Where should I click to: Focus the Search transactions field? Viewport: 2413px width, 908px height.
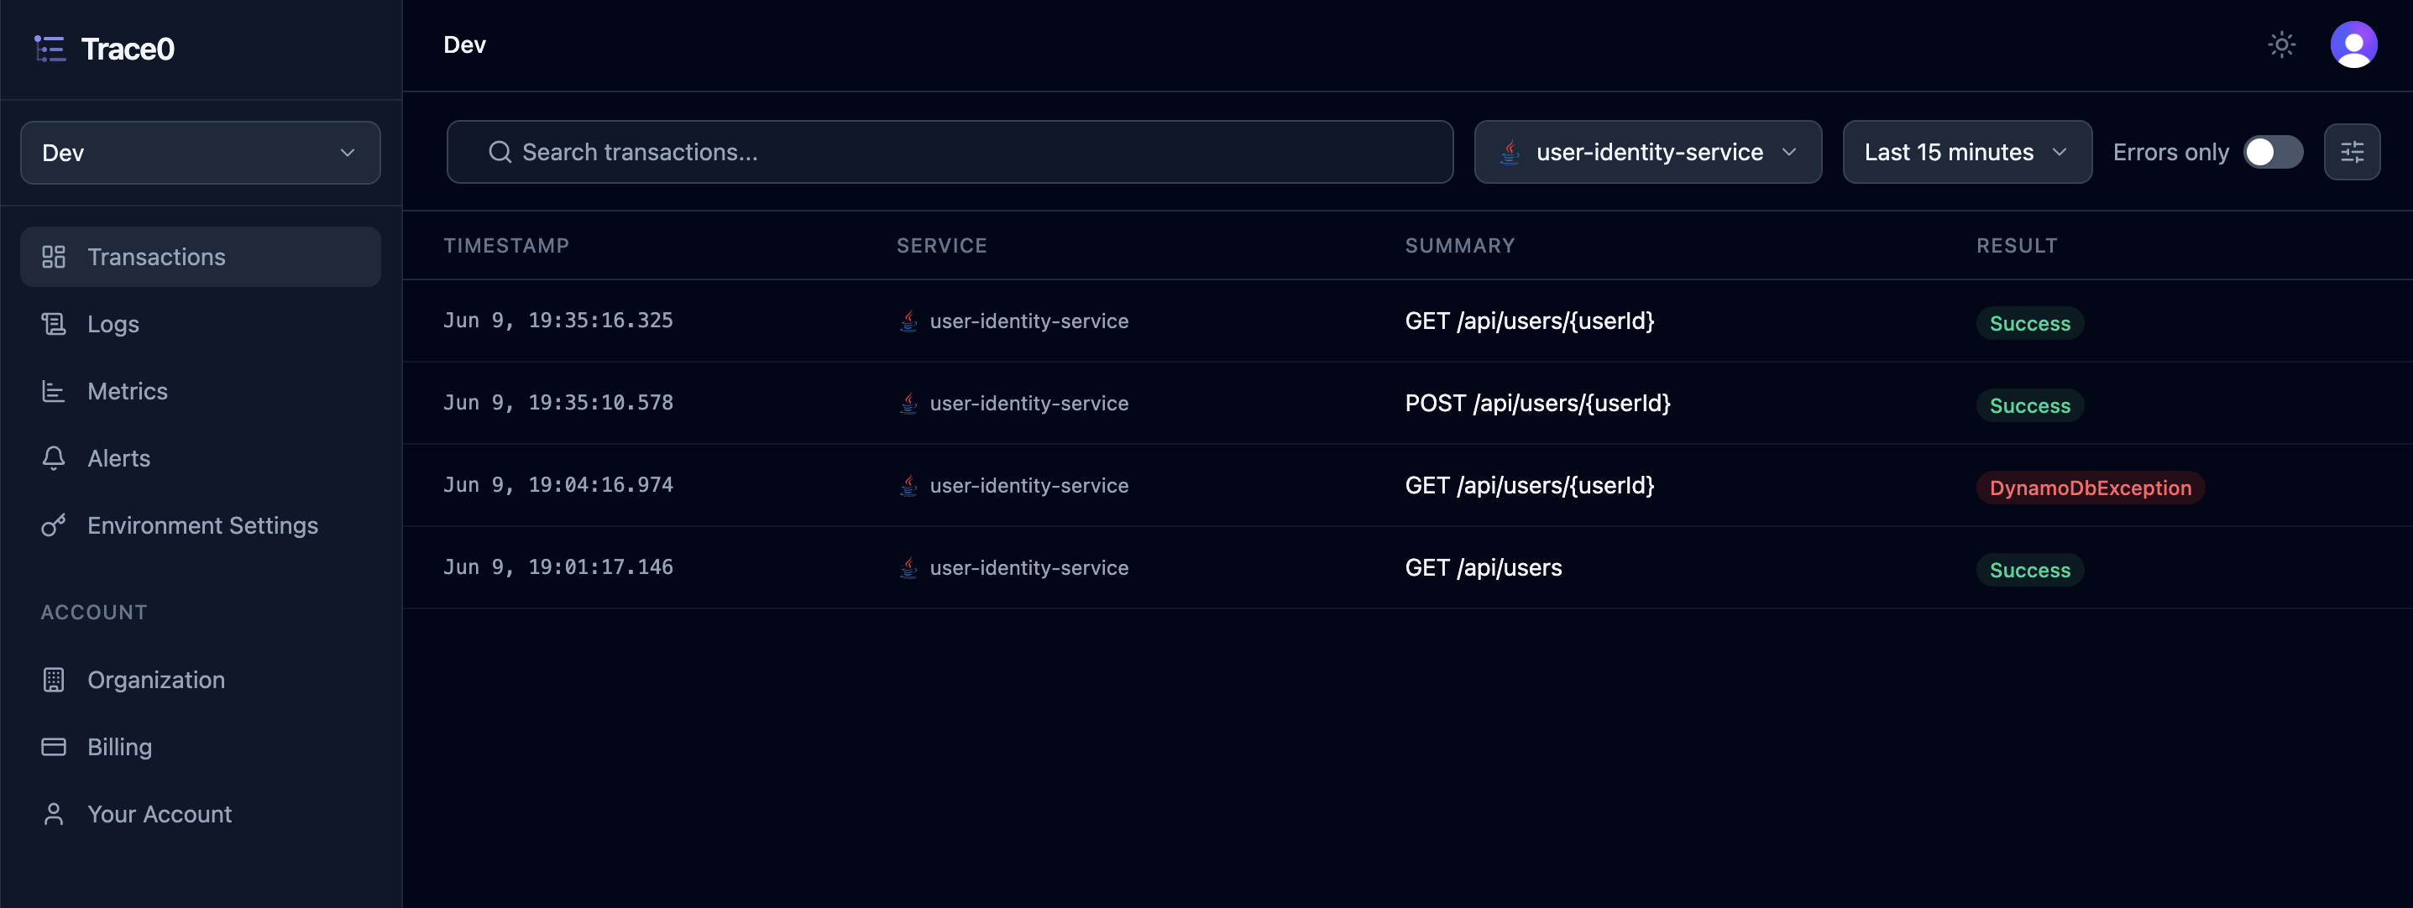[x=949, y=152]
